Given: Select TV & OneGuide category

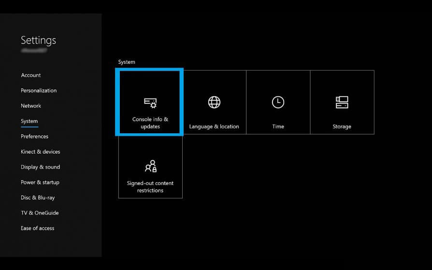Looking at the screenshot, I should (x=40, y=213).
